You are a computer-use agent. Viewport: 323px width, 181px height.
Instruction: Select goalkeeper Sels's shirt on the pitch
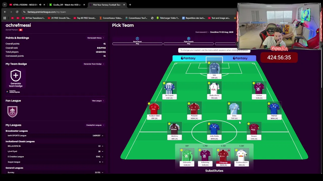click(214, 68)
